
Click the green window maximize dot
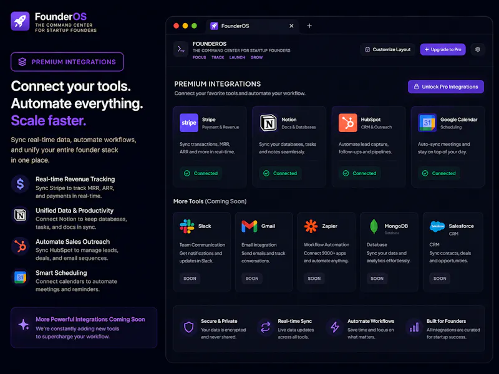pos(194,26)
